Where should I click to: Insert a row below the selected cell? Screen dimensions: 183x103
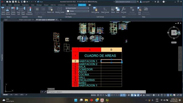[x=8, y=11]
